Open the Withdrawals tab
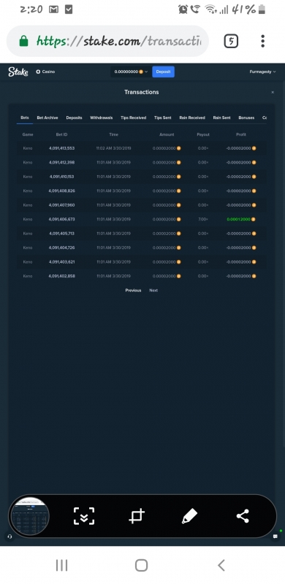Viewport: 285px width, 584px height. click(101, 118)
